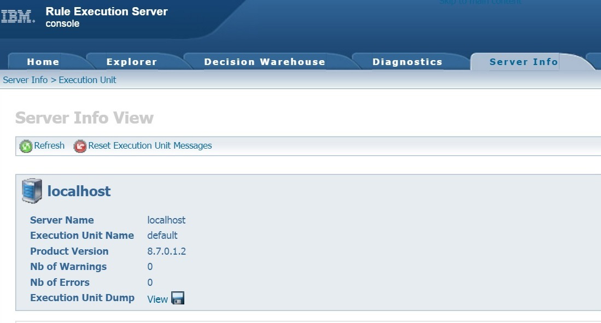Image resolution: width=601 pixels, height=323 pixels.
Task: Click Reset Execution Unit Messages in the toolbar
Action: (x=149, y=146)
